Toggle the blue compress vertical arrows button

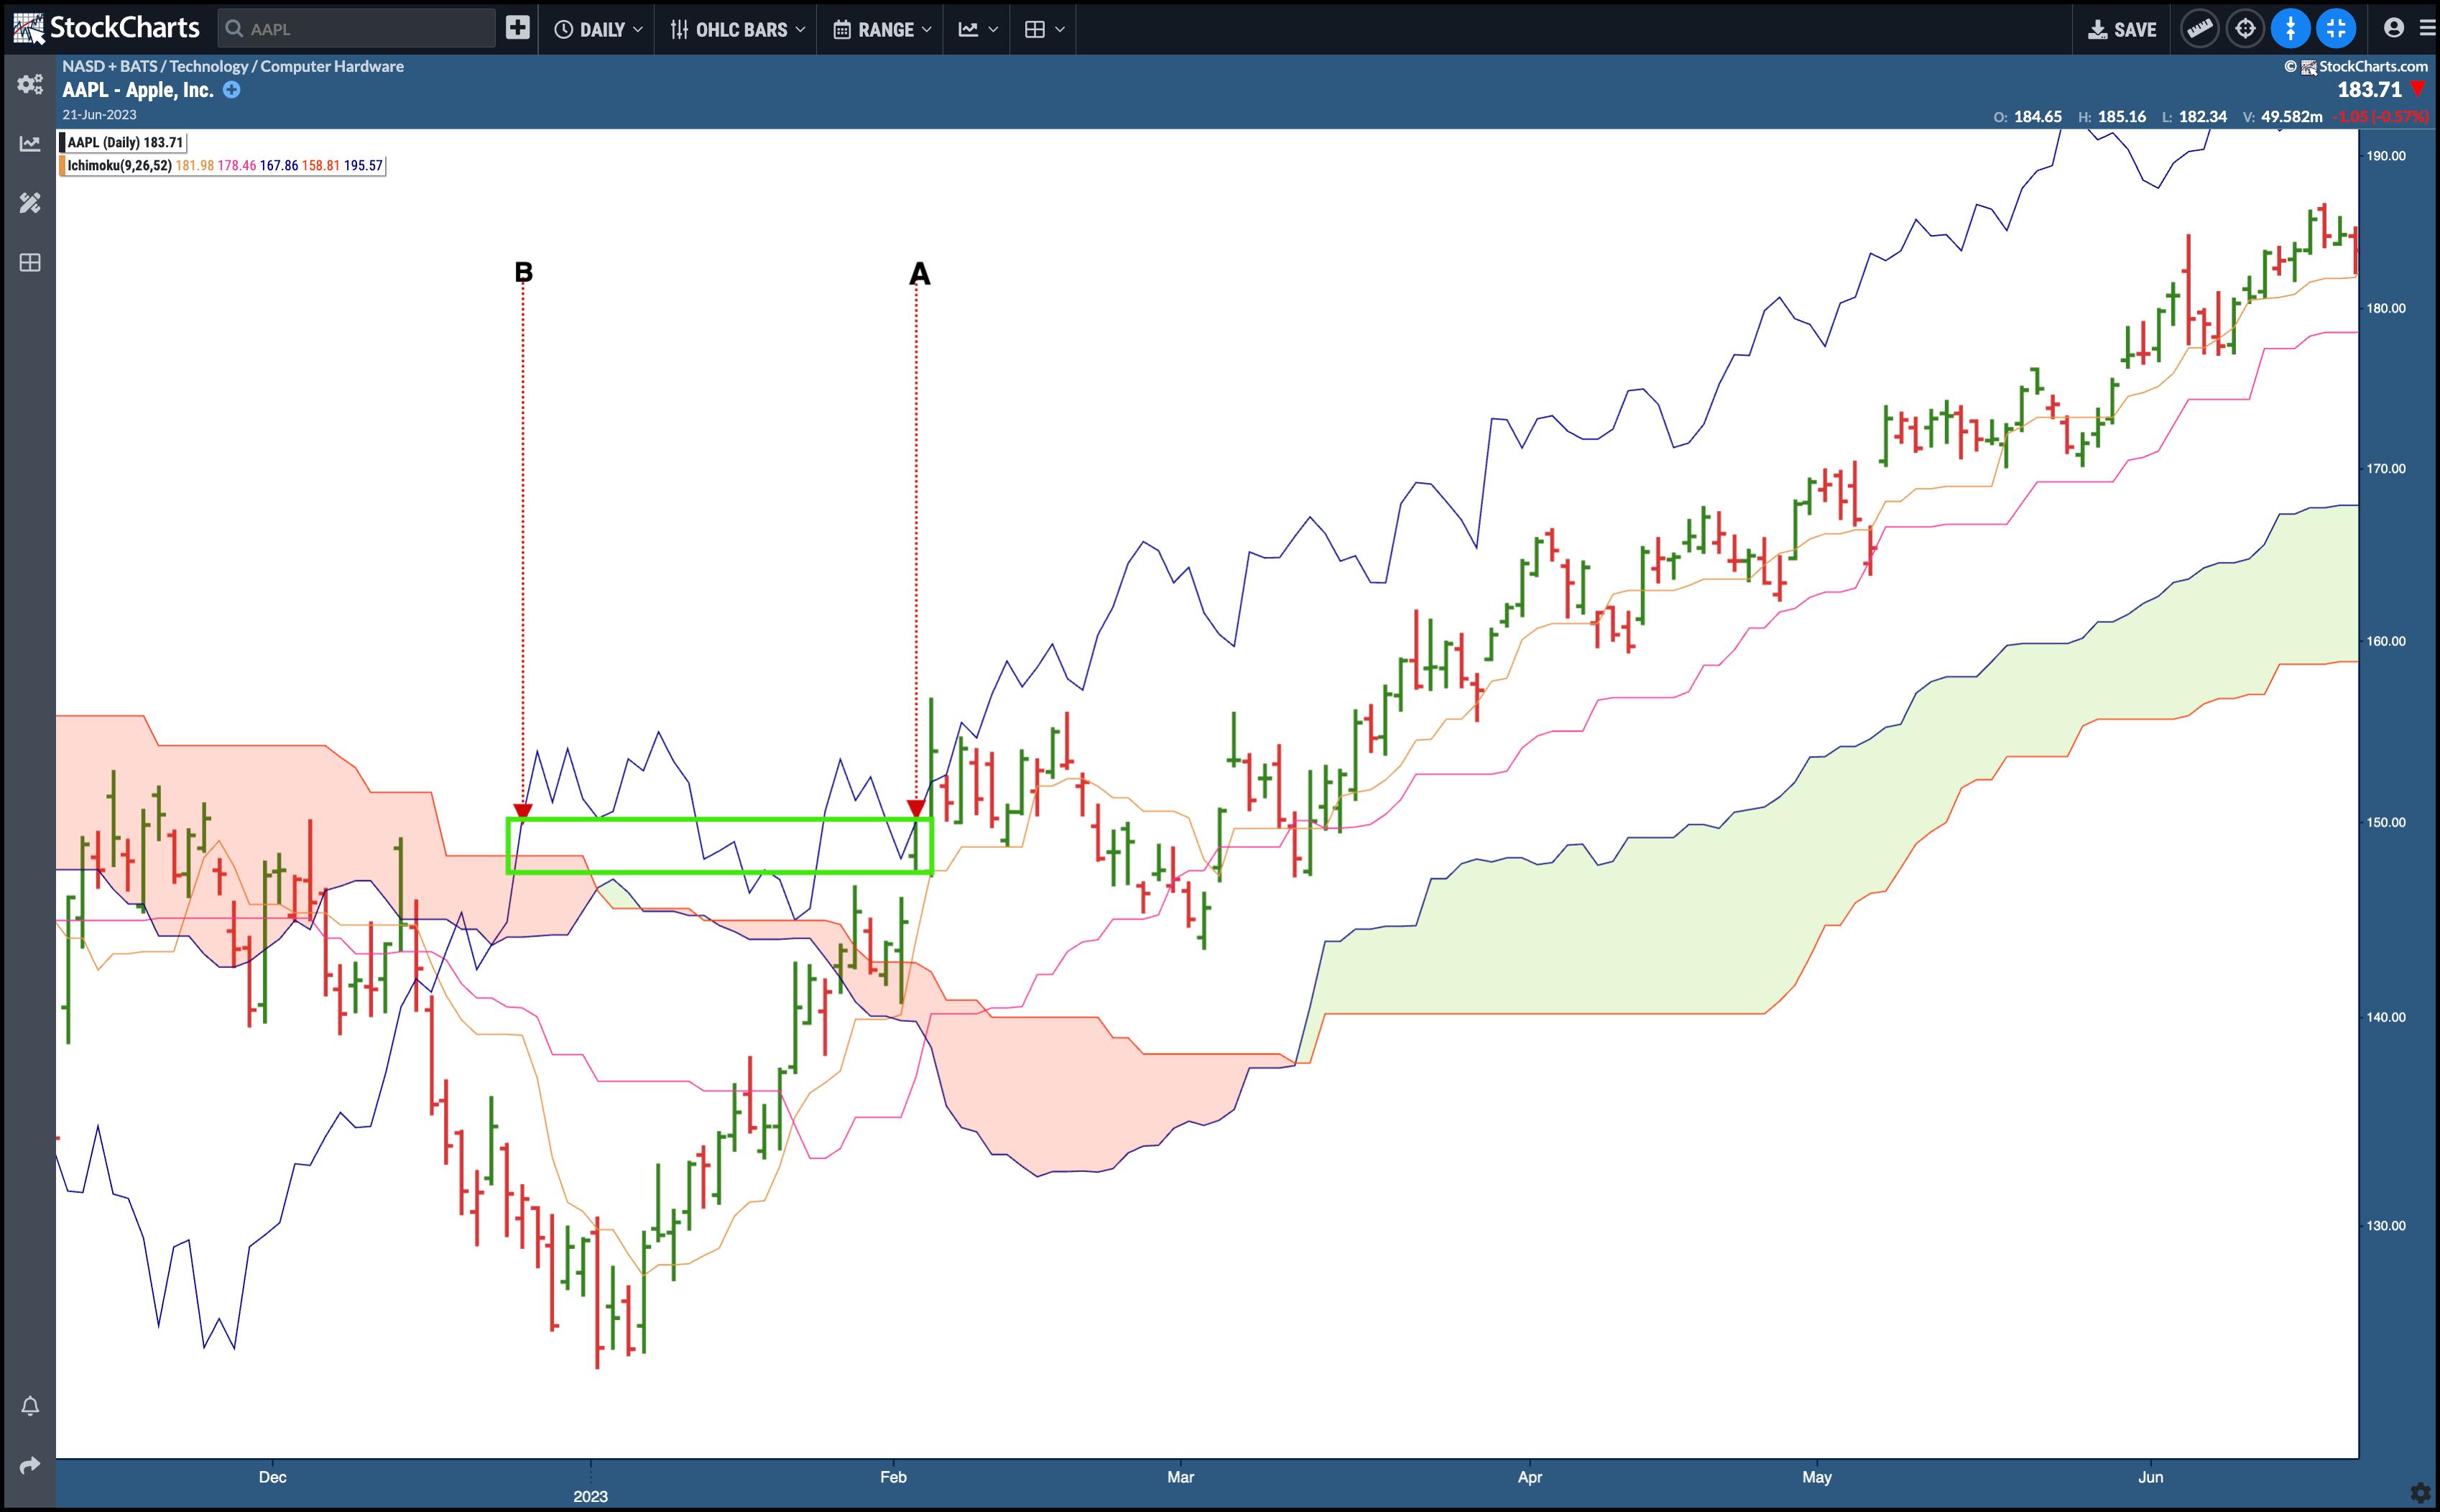pos(2290,29)
